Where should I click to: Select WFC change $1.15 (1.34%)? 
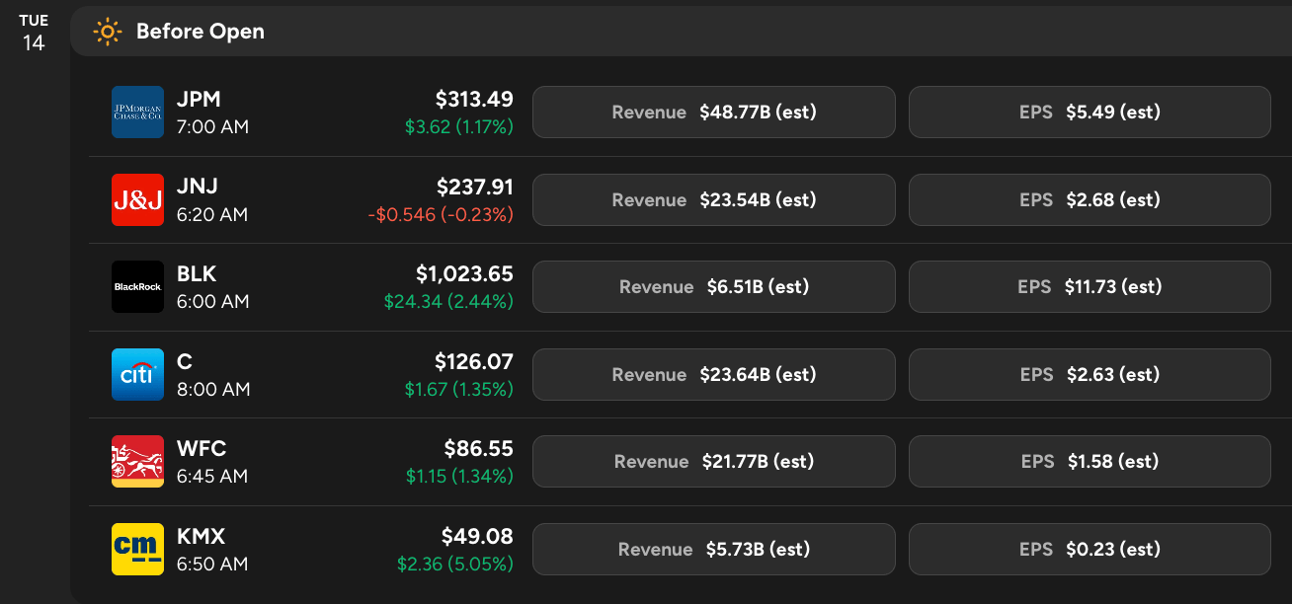[x=459, y=476]
